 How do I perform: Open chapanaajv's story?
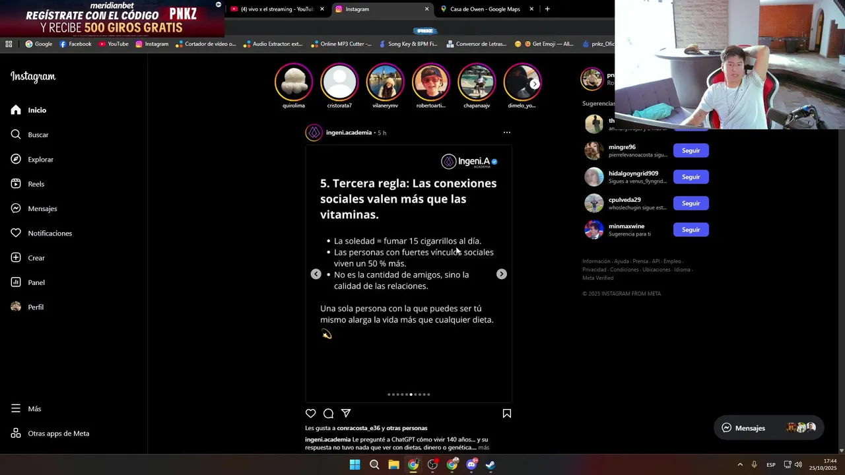[476, 82]
